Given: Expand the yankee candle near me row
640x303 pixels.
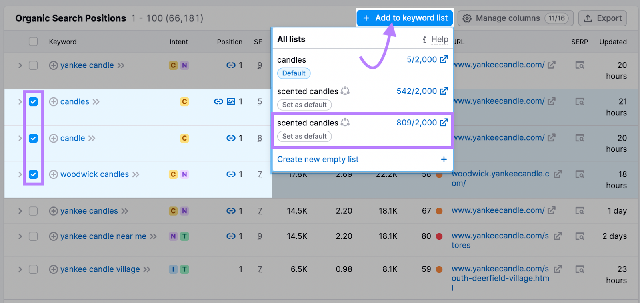Looking at the screenshot, I should point(20,236).
